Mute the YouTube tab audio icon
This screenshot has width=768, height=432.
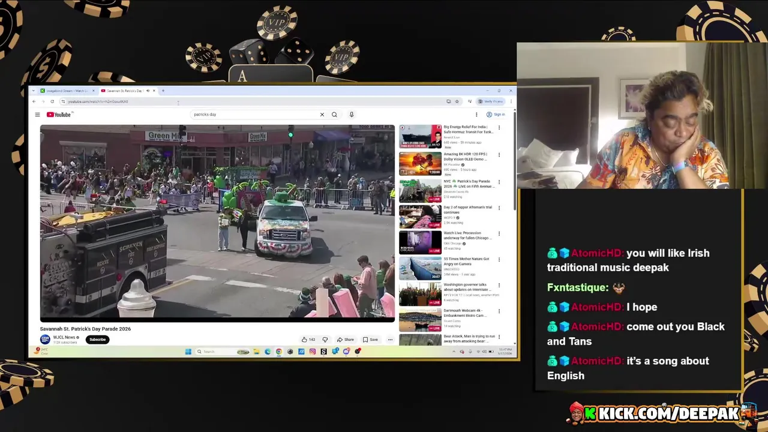tap(148, 91)
